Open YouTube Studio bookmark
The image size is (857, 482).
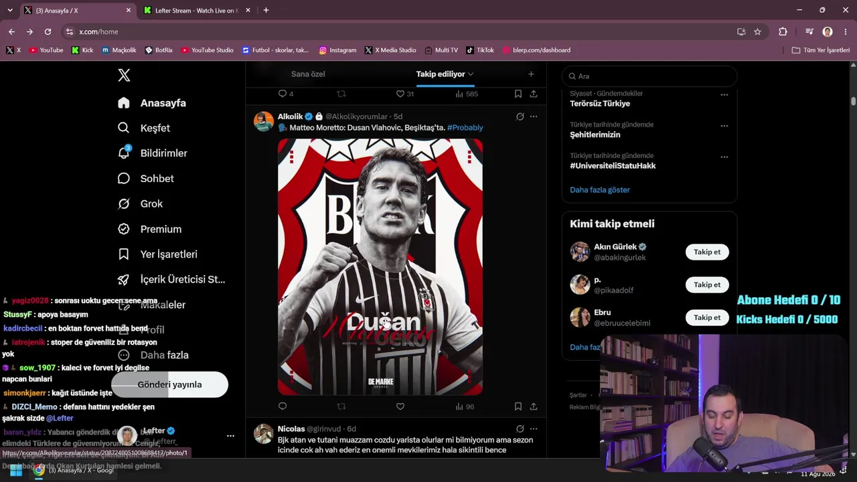pyautogui.click(x=207, y=50)
